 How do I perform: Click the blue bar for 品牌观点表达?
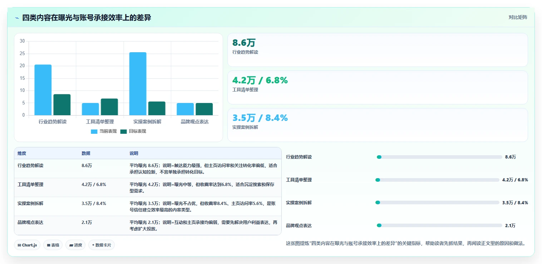[185, 109]
